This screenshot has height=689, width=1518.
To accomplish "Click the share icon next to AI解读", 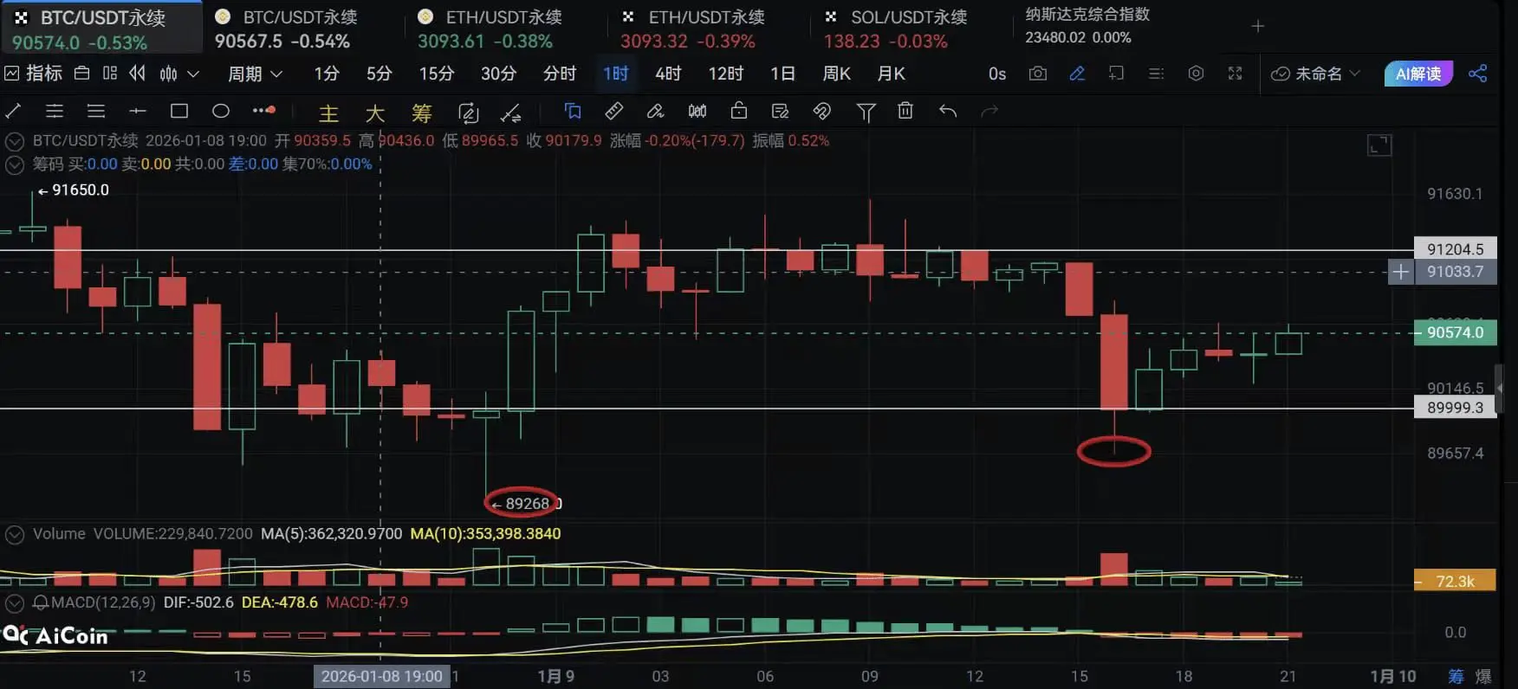I will click(1478, 74).
